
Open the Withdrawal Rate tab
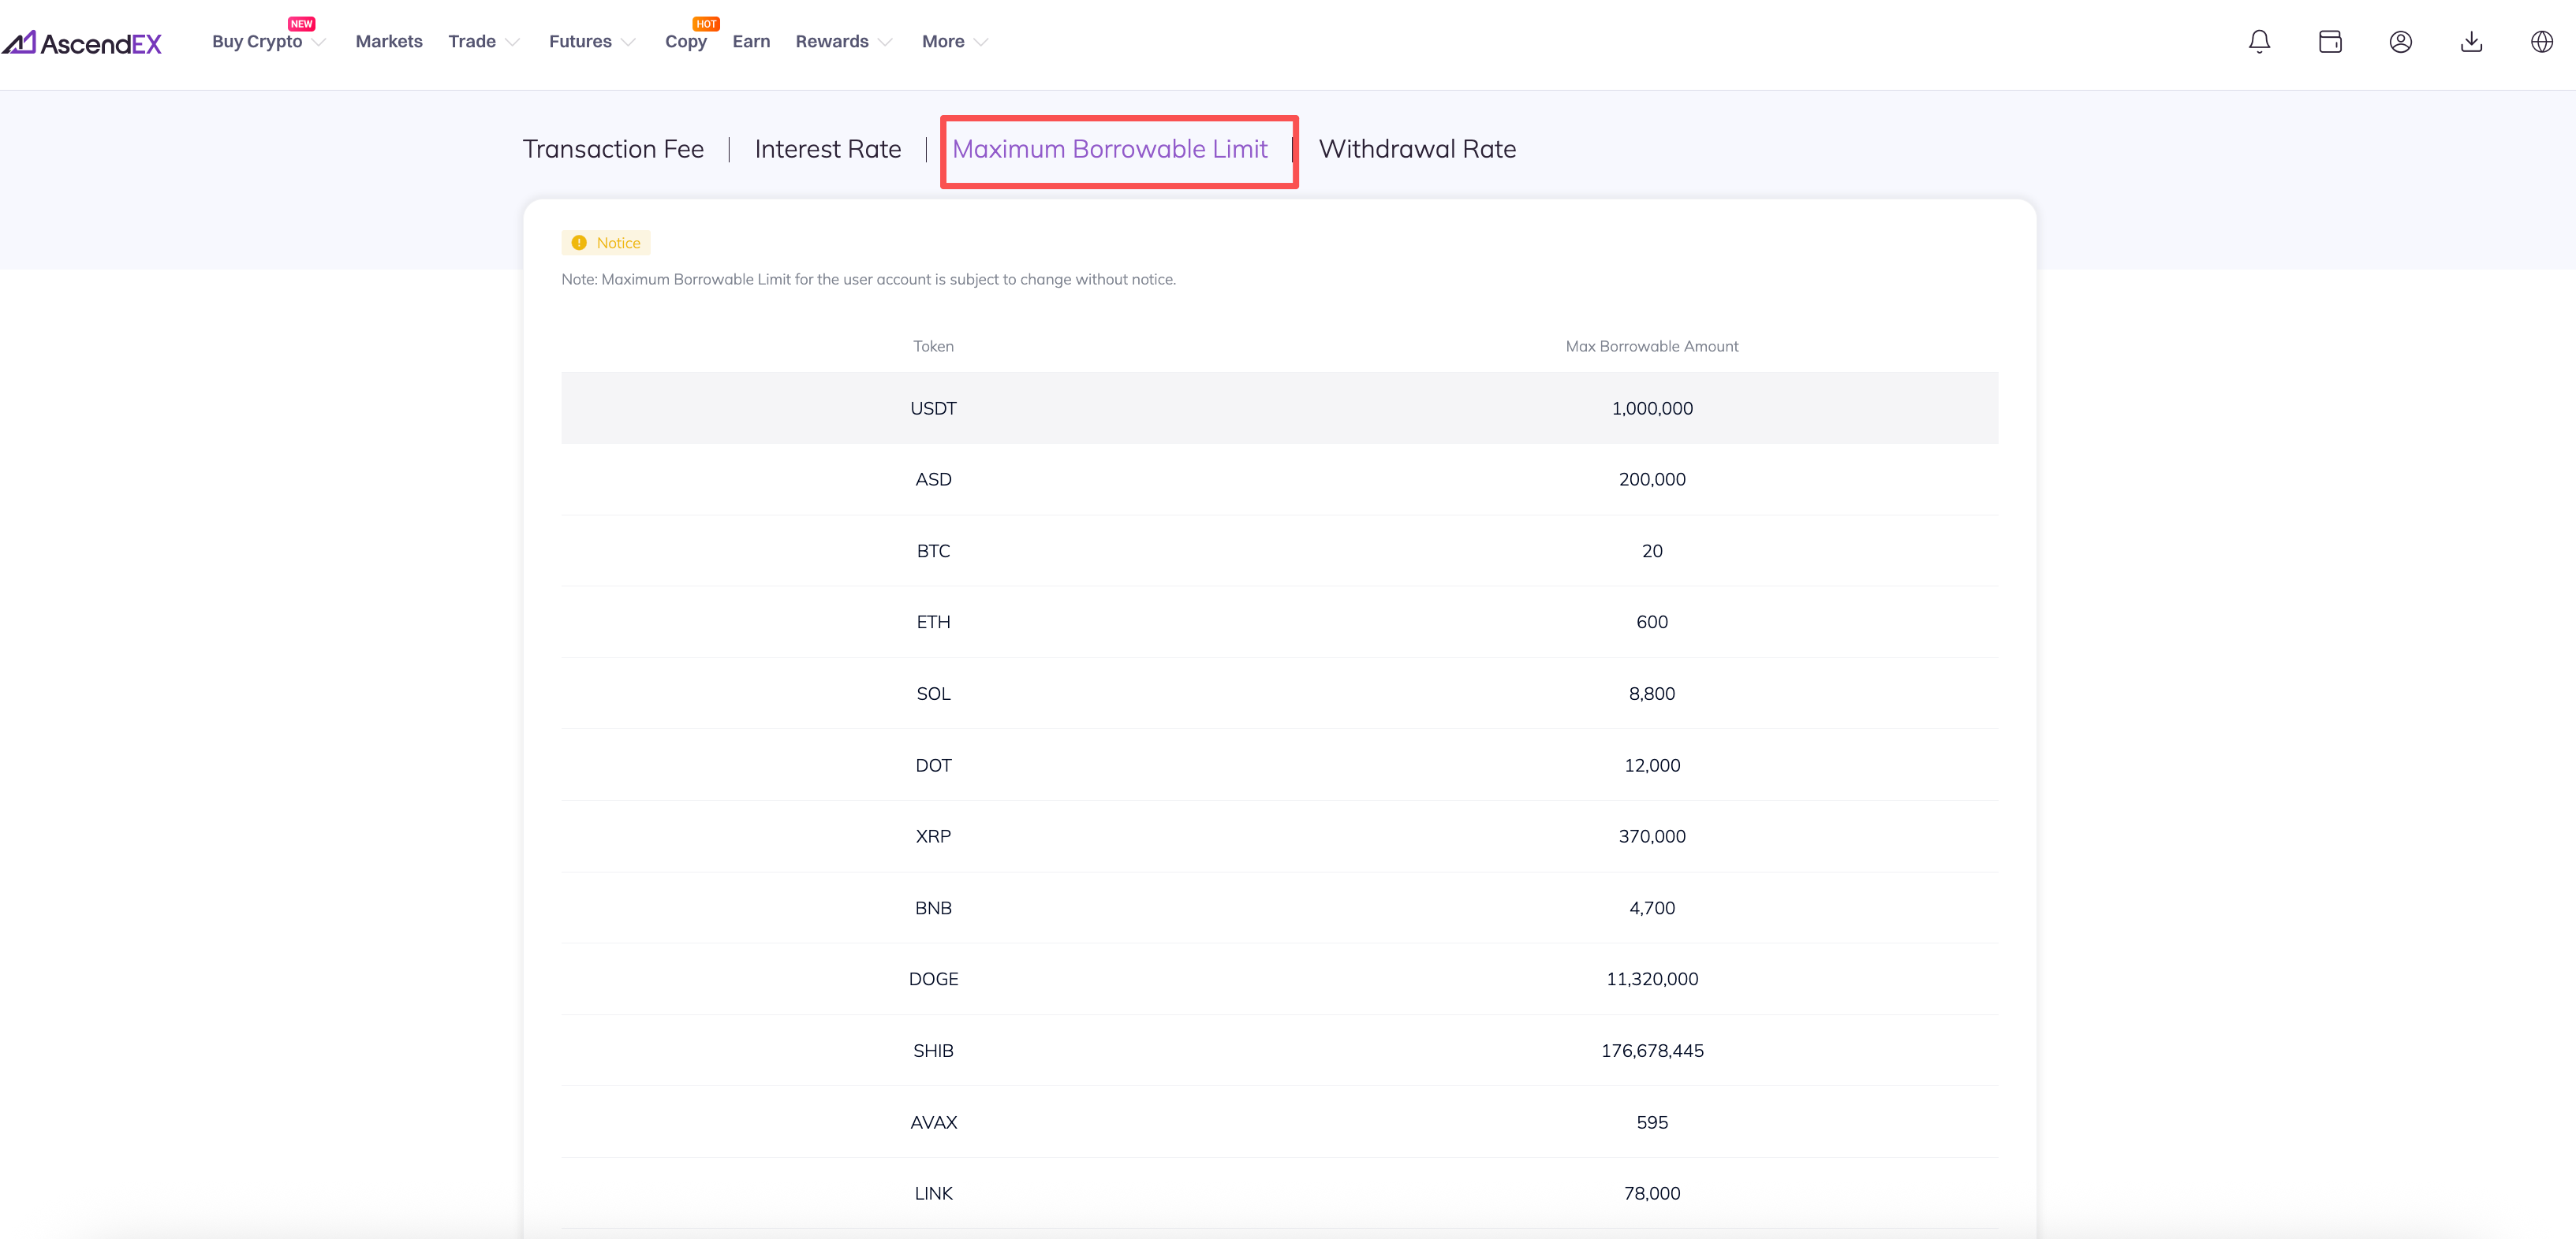pos(1417,150)
